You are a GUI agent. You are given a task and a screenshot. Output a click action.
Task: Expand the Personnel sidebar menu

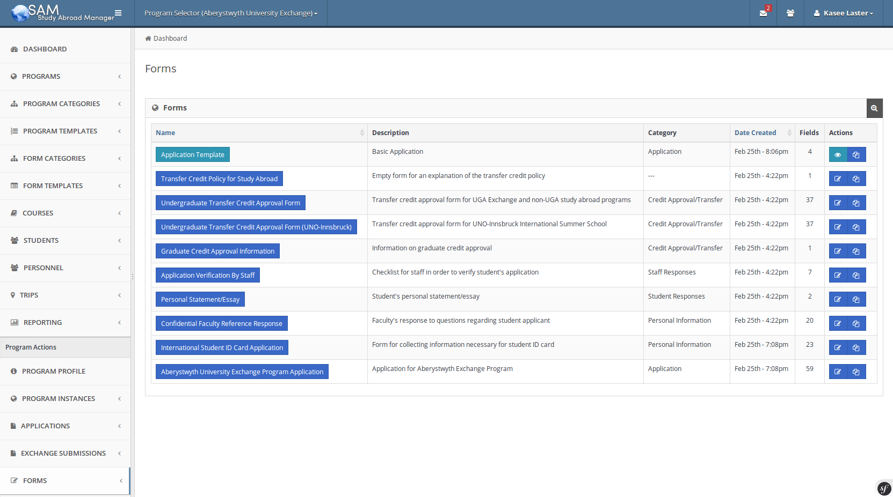coord(65,268)
